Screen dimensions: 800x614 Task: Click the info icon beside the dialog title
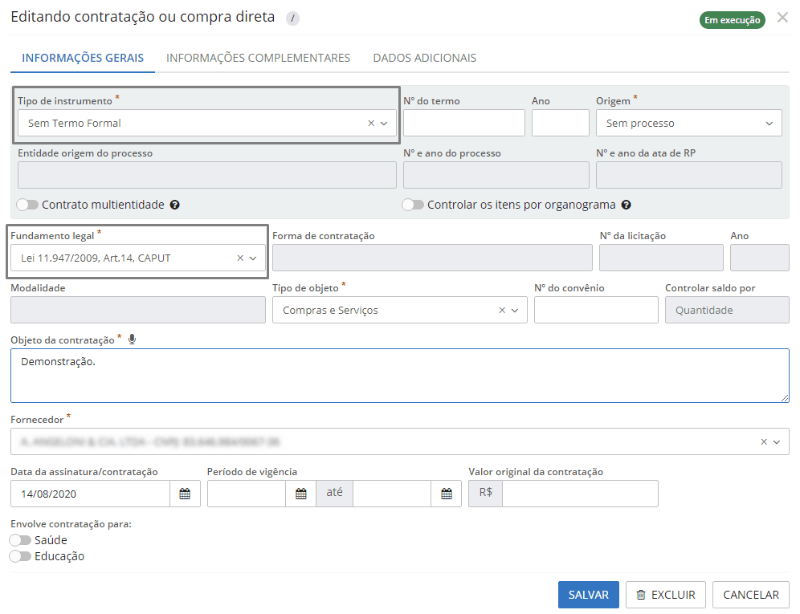click(292, 18)
